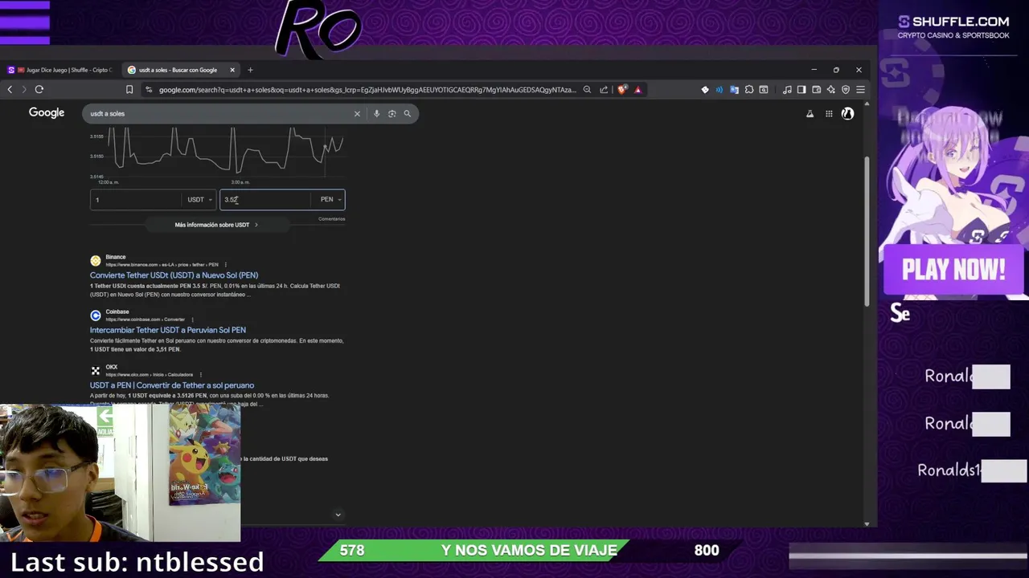Viewport: 1029px width, 578px height.
Task: Click the music note playlist icon
Action: click(x=787, y=90)
